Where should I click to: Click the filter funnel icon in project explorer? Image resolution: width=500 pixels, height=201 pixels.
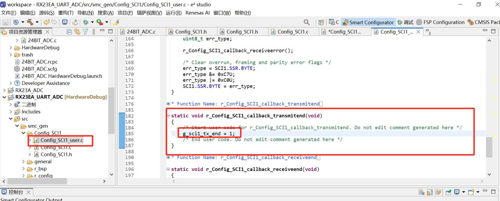(x=85, y=32)
